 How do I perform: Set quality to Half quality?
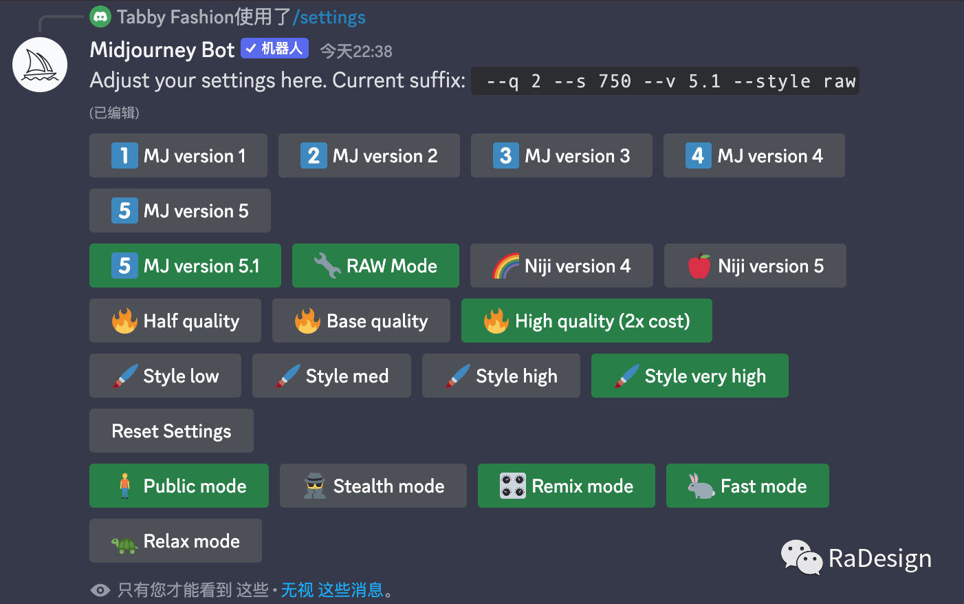[175, 321]
